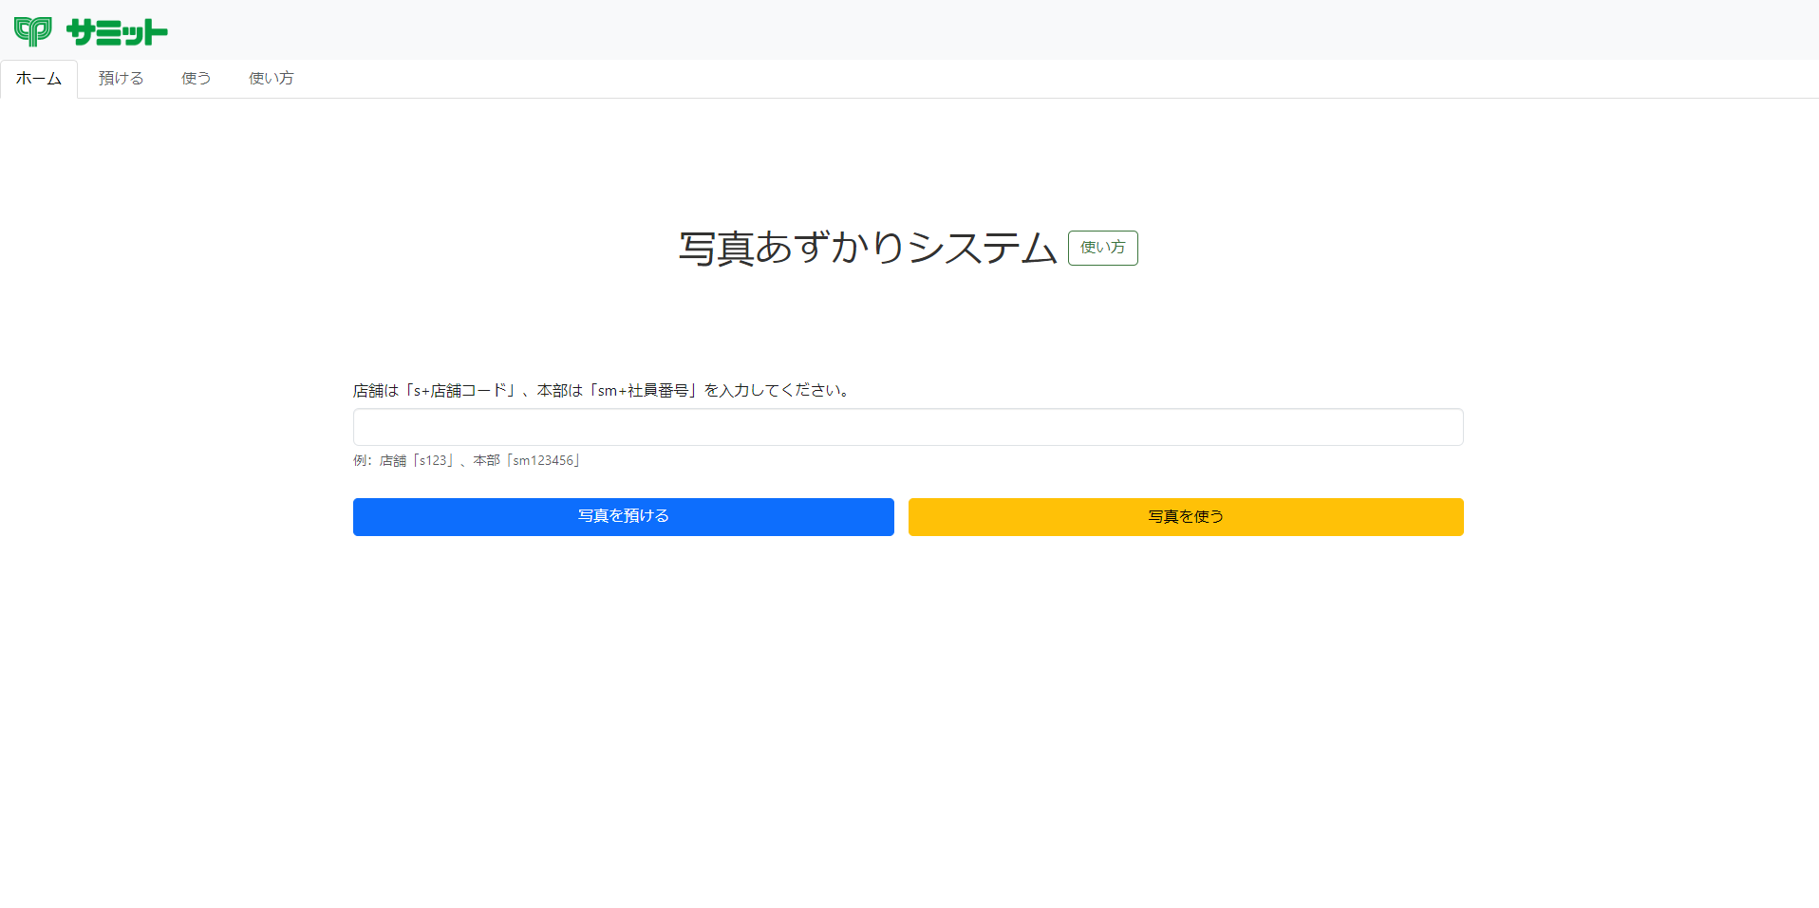This screenshot has width=1819, height=908.
Task: Focus the store code input field
Action: (908, 427)
